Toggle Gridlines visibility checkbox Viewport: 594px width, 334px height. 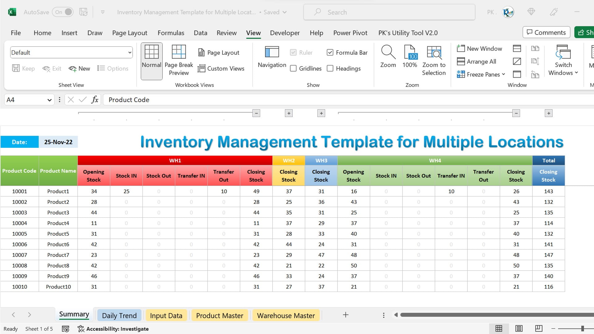click(x=294, y=68)
